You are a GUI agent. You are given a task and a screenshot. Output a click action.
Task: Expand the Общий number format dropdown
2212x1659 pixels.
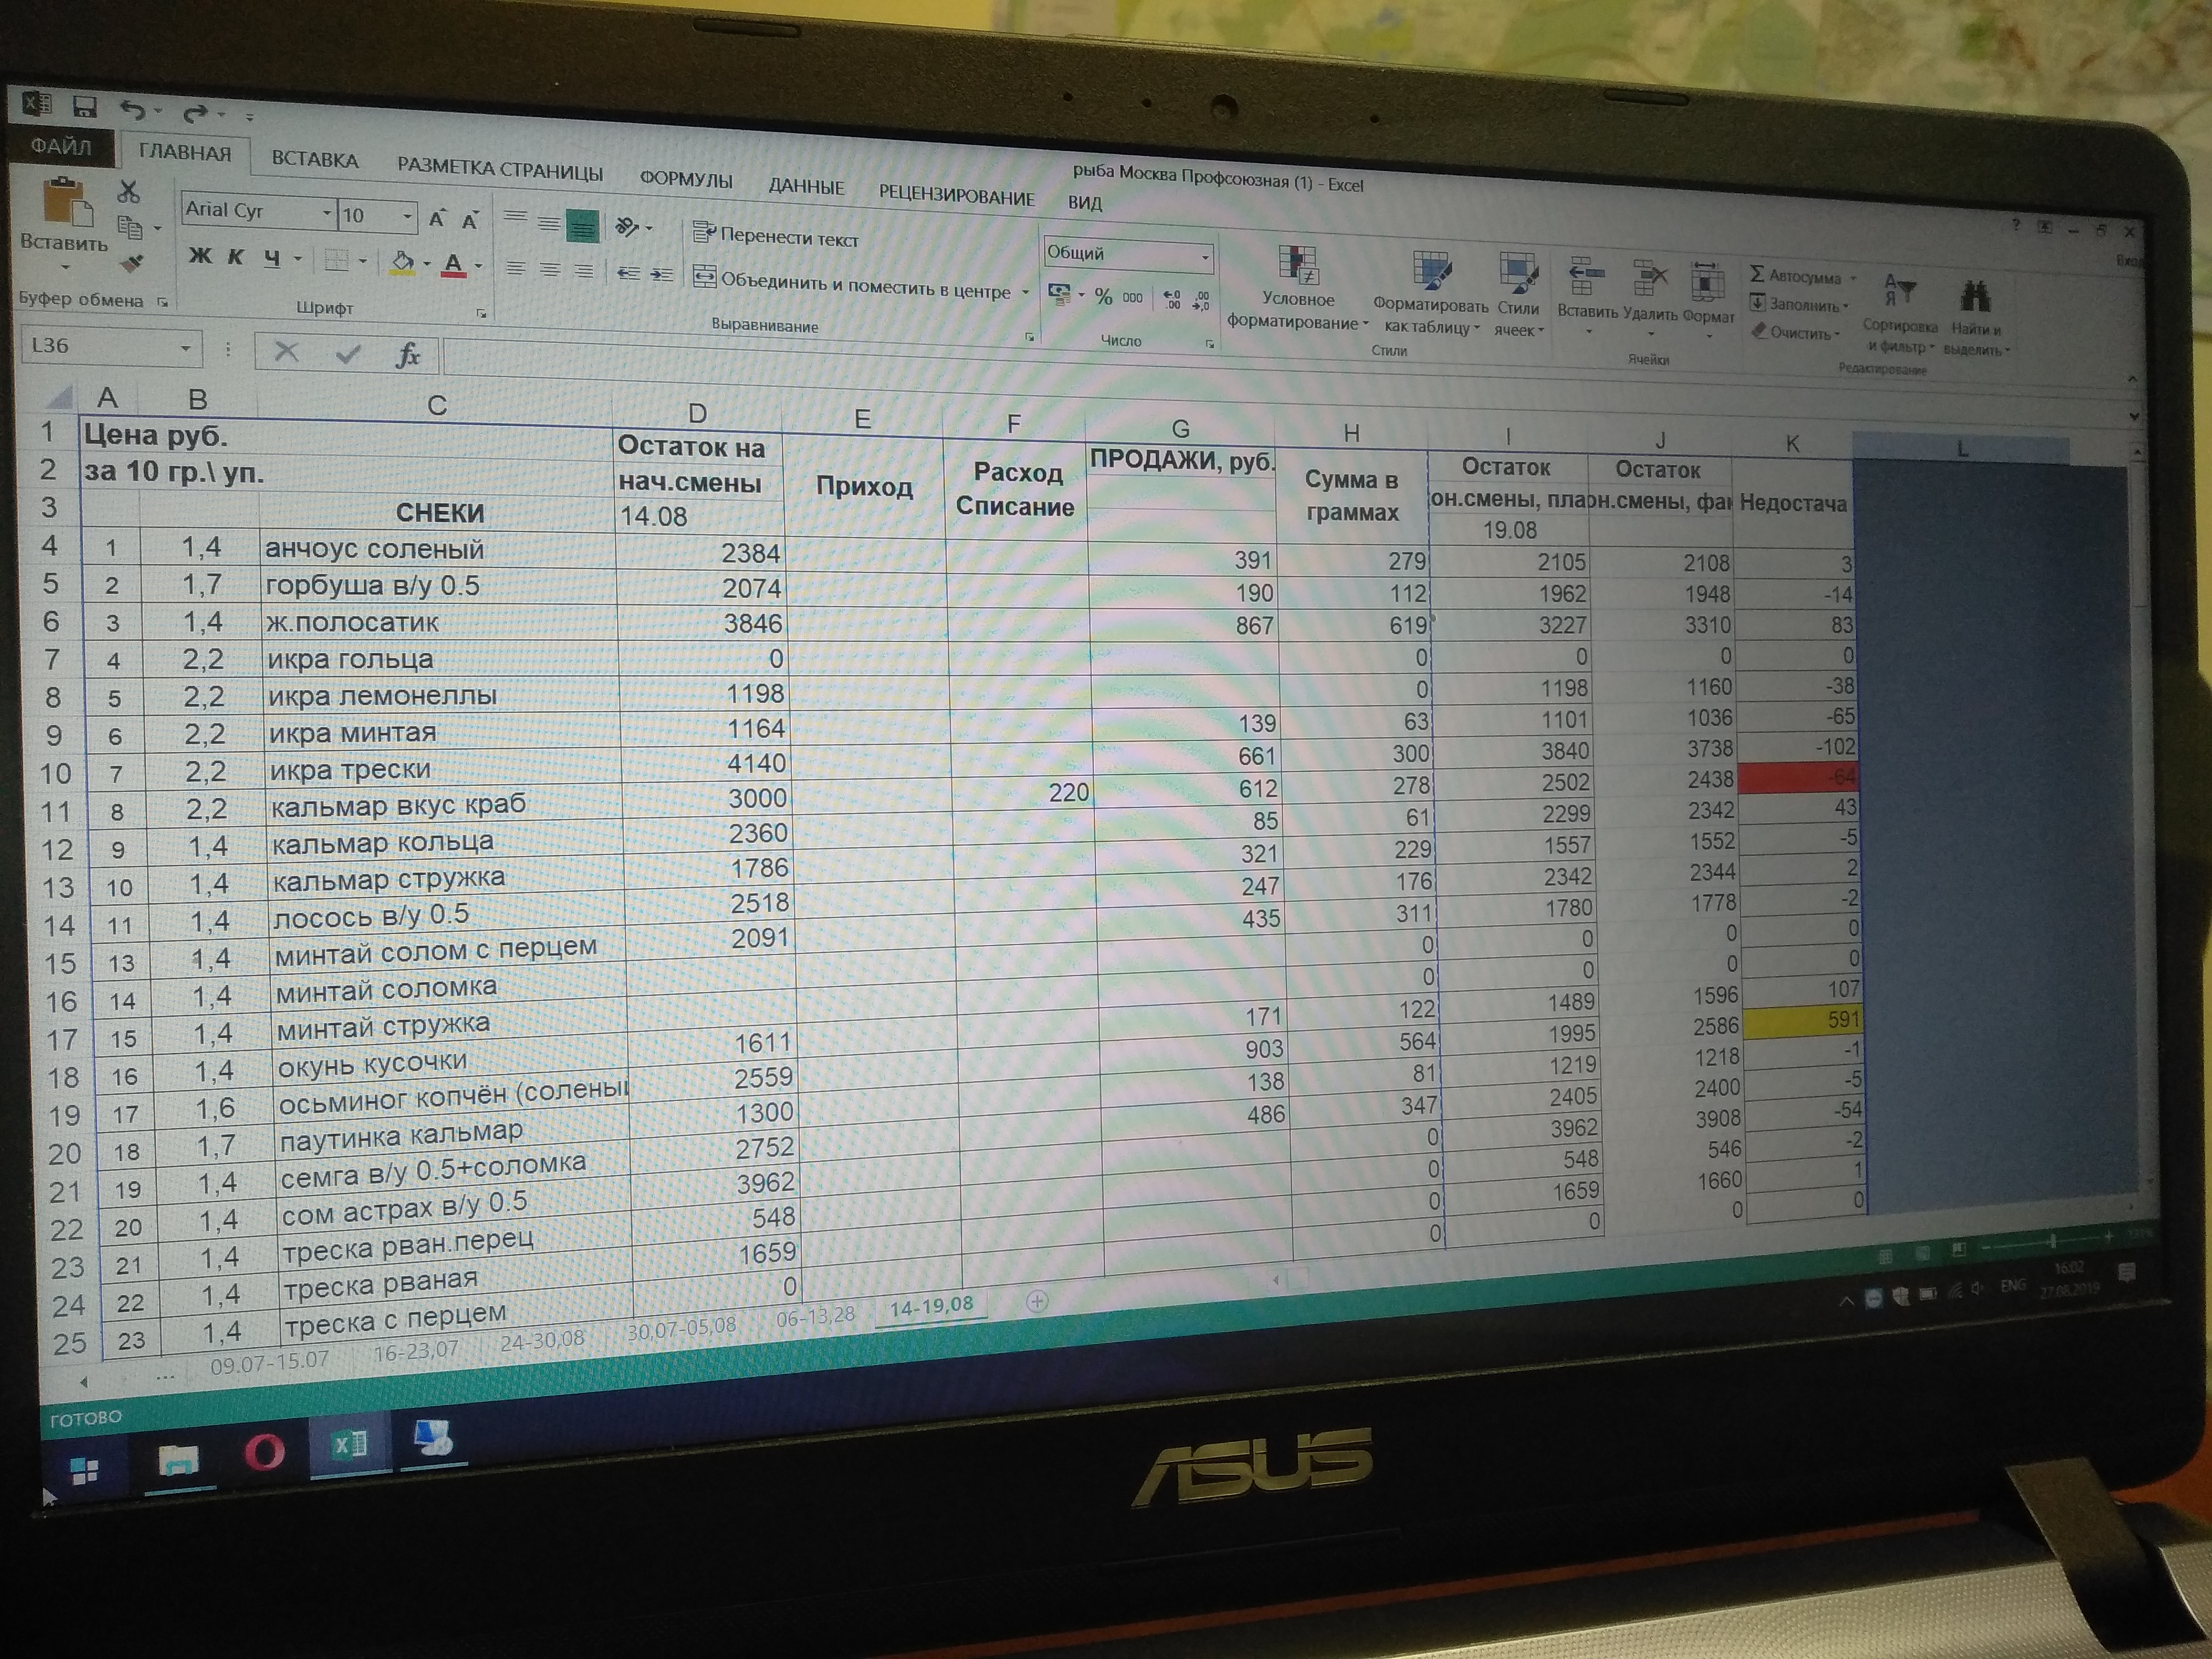click(x=1204, y=258)
